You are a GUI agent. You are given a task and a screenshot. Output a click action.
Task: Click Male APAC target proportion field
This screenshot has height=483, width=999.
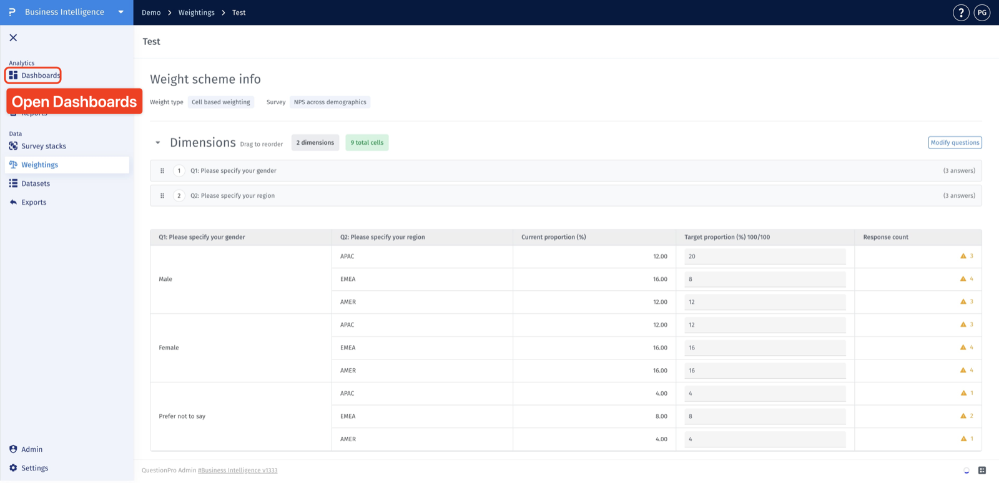[x=765, y=256]
